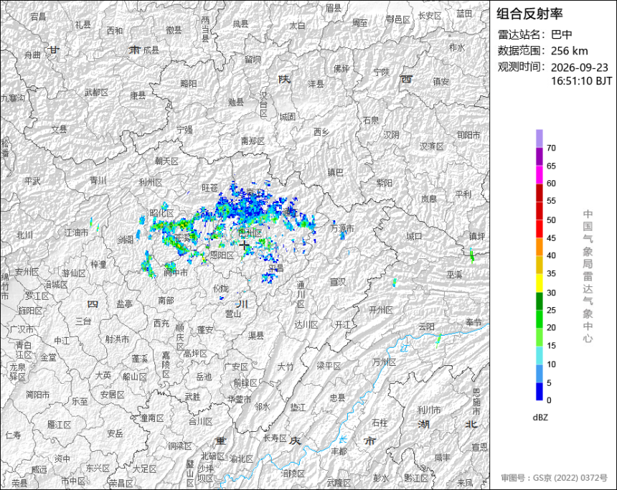
Task: Click the 45 value on the legend
Action: (551, 238)
